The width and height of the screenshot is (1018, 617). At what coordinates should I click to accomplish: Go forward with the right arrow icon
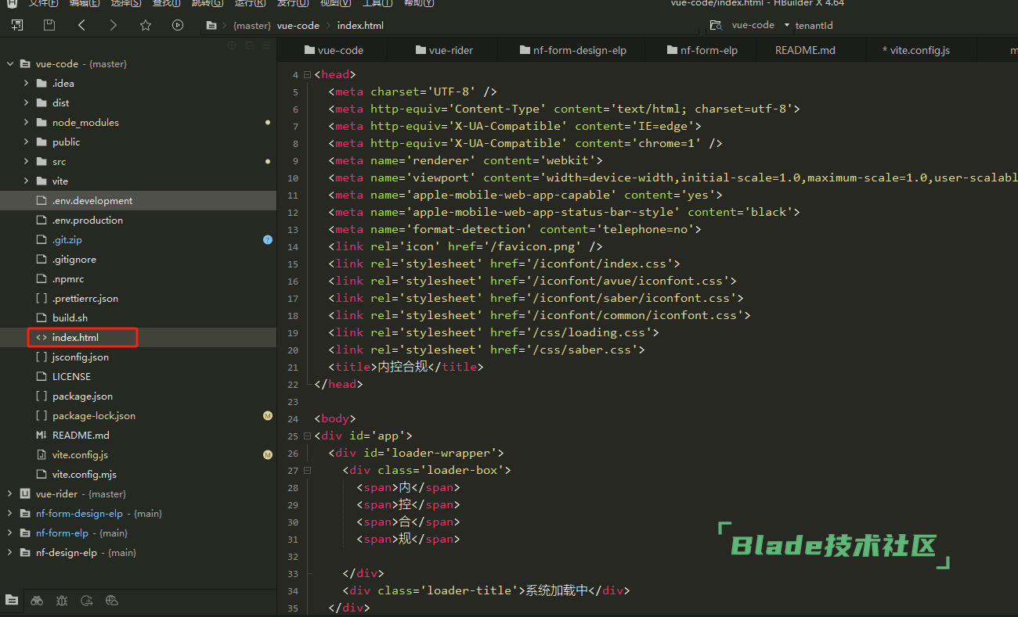click(x=114, y=25)
